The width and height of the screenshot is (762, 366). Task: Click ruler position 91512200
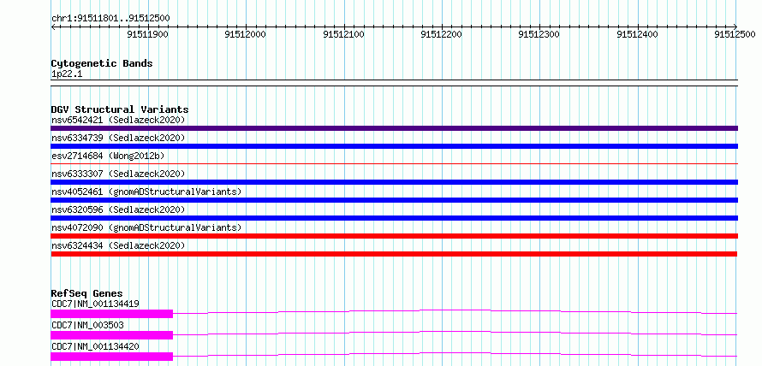click(442, 34)
